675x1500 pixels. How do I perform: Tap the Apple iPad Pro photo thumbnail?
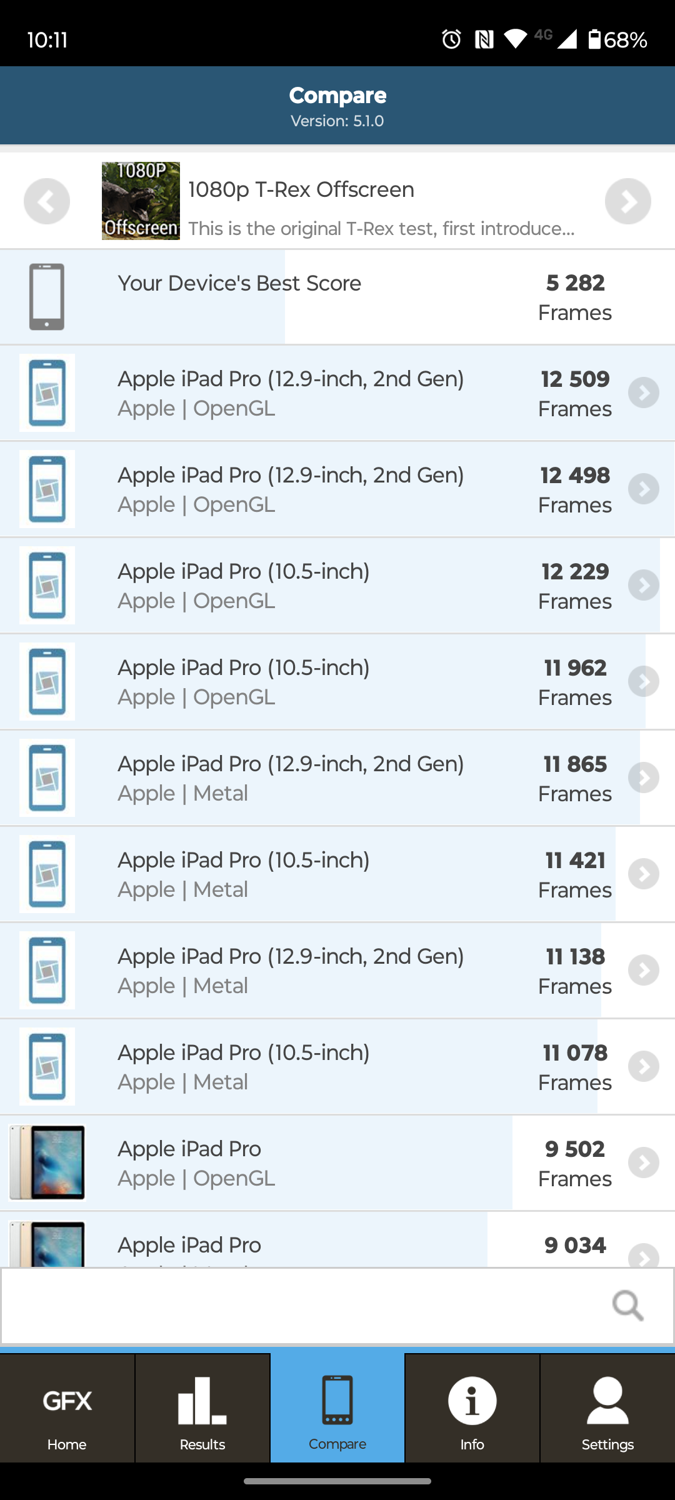(47, 1163)
